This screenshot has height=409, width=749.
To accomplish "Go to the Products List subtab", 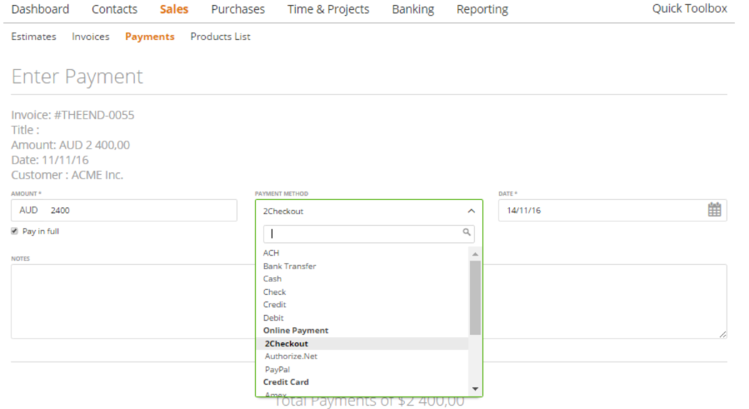I will click(220, 37).
